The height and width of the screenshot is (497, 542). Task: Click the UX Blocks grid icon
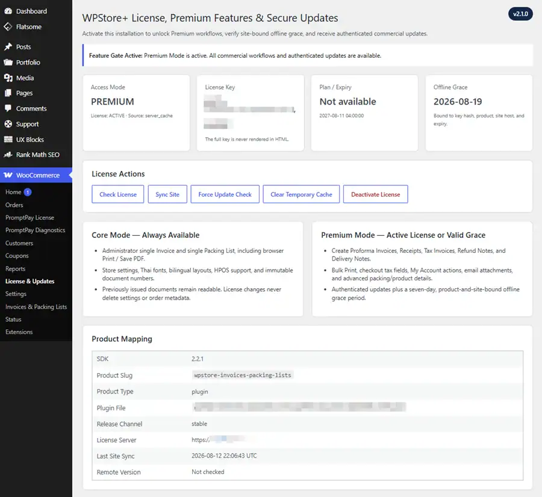pyautogui.click(x=8, y=140)
